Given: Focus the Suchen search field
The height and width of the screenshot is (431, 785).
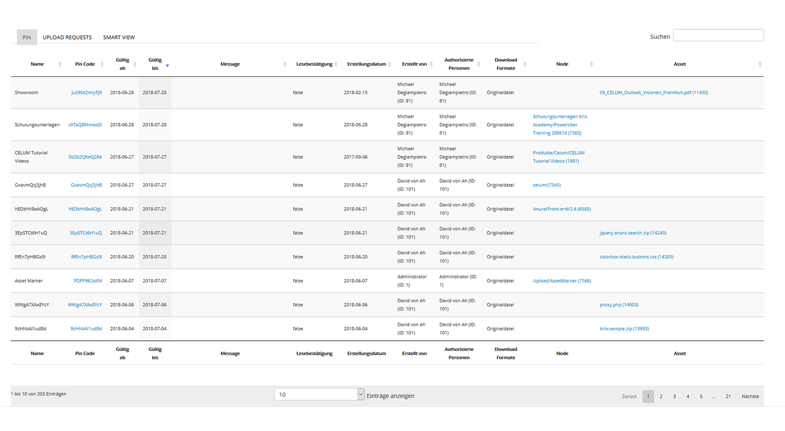Looking at the screenshot, I should (718, 36).
